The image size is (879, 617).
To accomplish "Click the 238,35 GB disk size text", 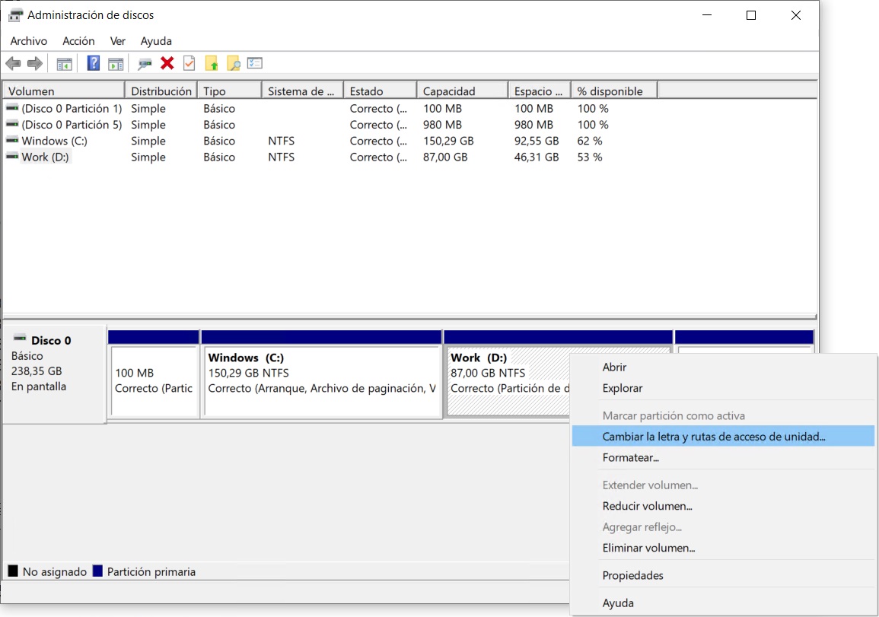I will (x=37, y=371).
